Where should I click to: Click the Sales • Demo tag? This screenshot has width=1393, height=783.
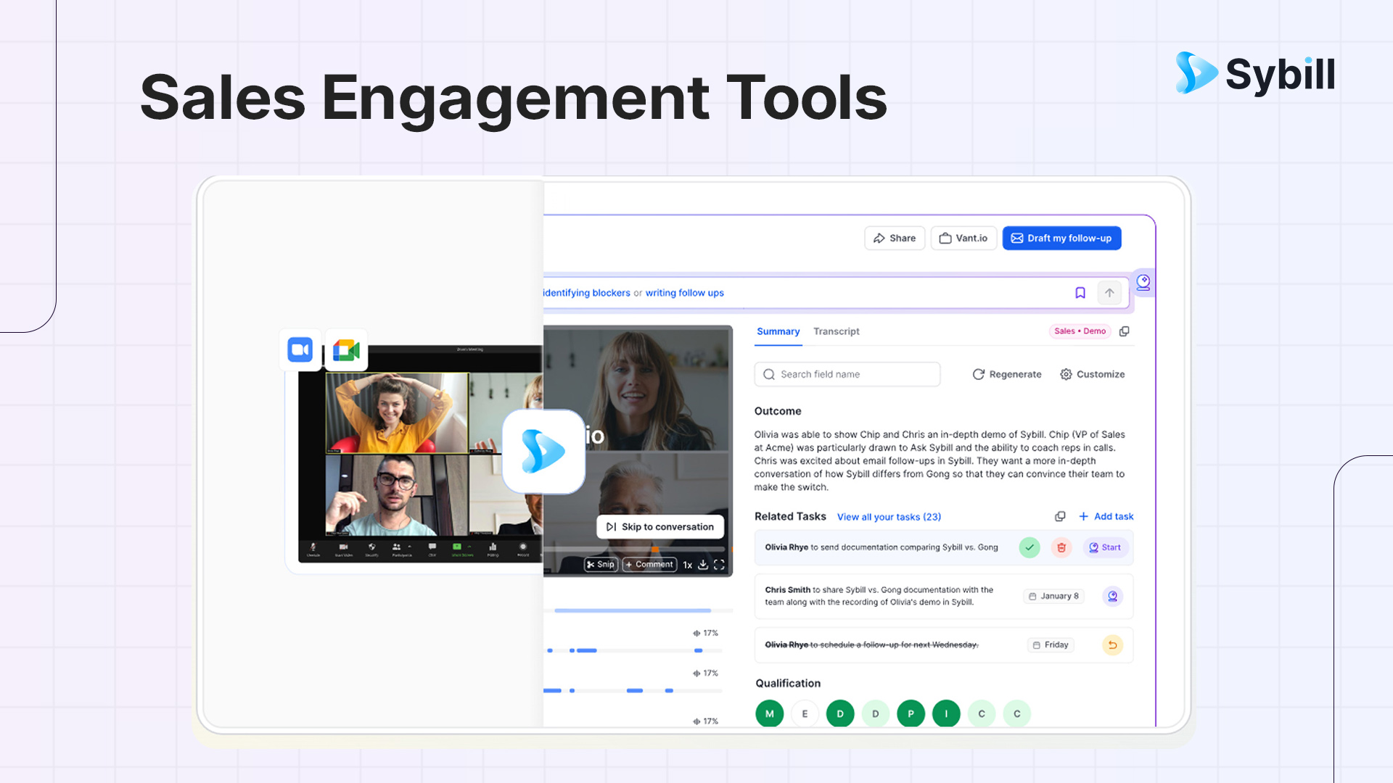[x=1080, y=331]
